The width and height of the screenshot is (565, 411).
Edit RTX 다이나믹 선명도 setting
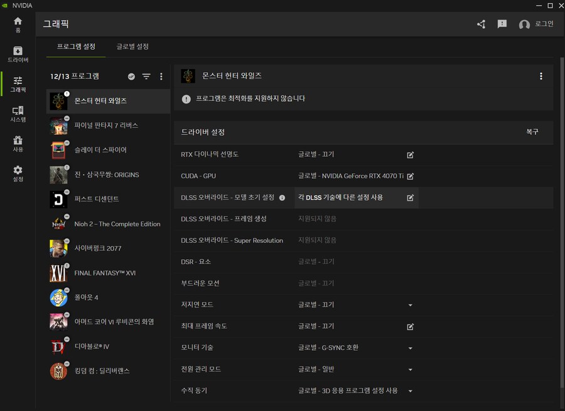[x=410, y=155]
